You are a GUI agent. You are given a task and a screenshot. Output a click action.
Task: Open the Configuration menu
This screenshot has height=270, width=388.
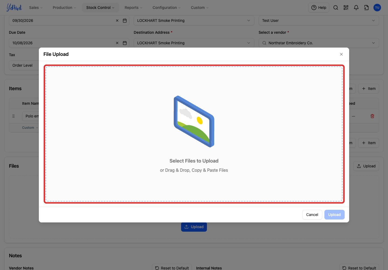[x=167, y=8]
